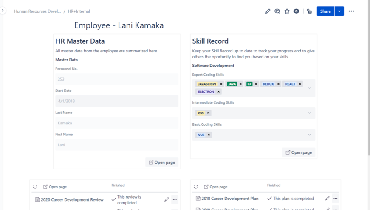370x210 pixels.
Task: Open page restrictions lock icon
Action: point(309,11)
